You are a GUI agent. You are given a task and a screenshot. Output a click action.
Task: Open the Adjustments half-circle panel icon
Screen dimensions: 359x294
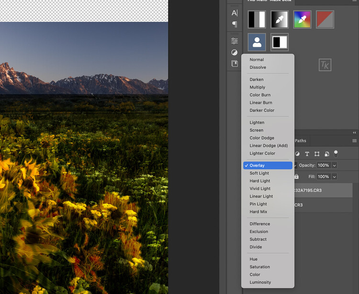235,53
